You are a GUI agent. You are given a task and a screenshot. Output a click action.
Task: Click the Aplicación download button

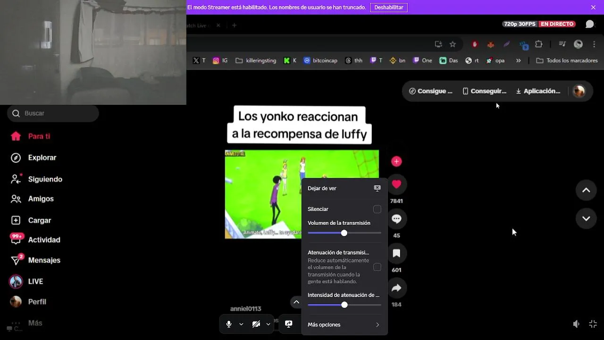(x=538, y=91)
